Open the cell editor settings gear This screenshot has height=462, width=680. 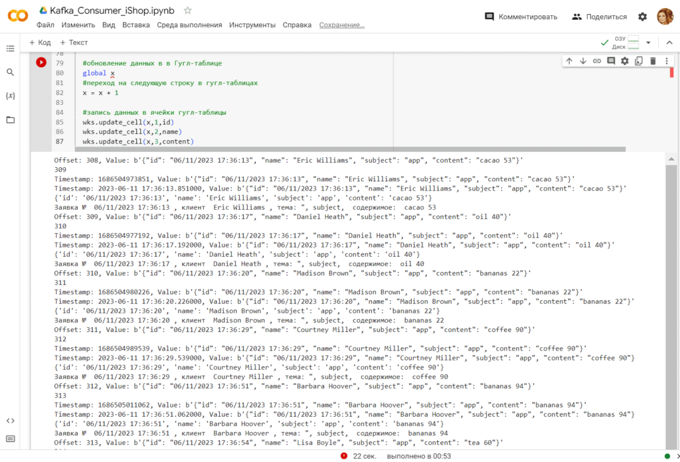tap(625, 60)
